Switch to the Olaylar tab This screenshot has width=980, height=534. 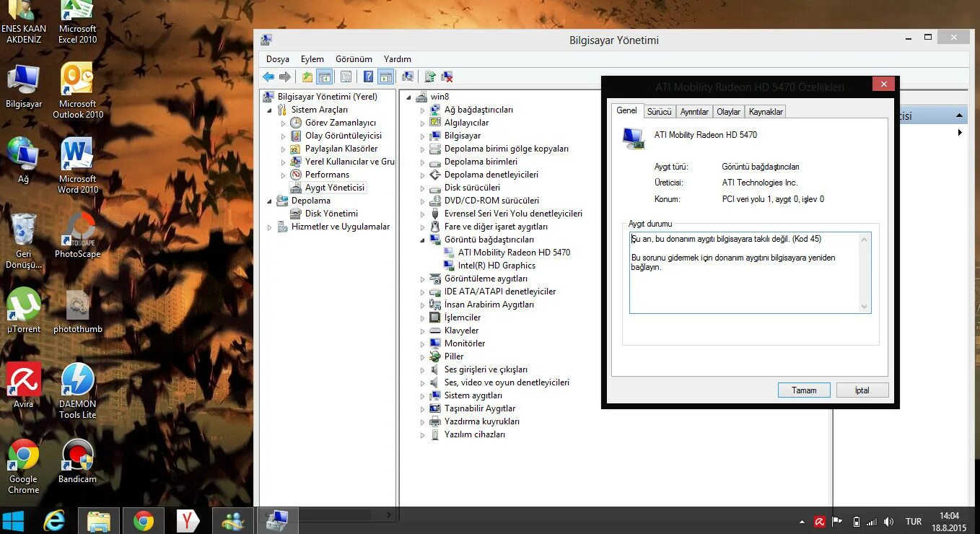(x=728, y=112)
